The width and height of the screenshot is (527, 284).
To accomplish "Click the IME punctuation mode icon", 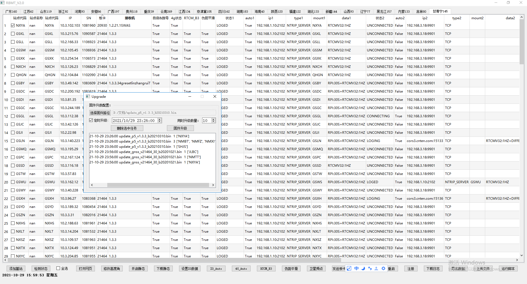I will (370, 268).
